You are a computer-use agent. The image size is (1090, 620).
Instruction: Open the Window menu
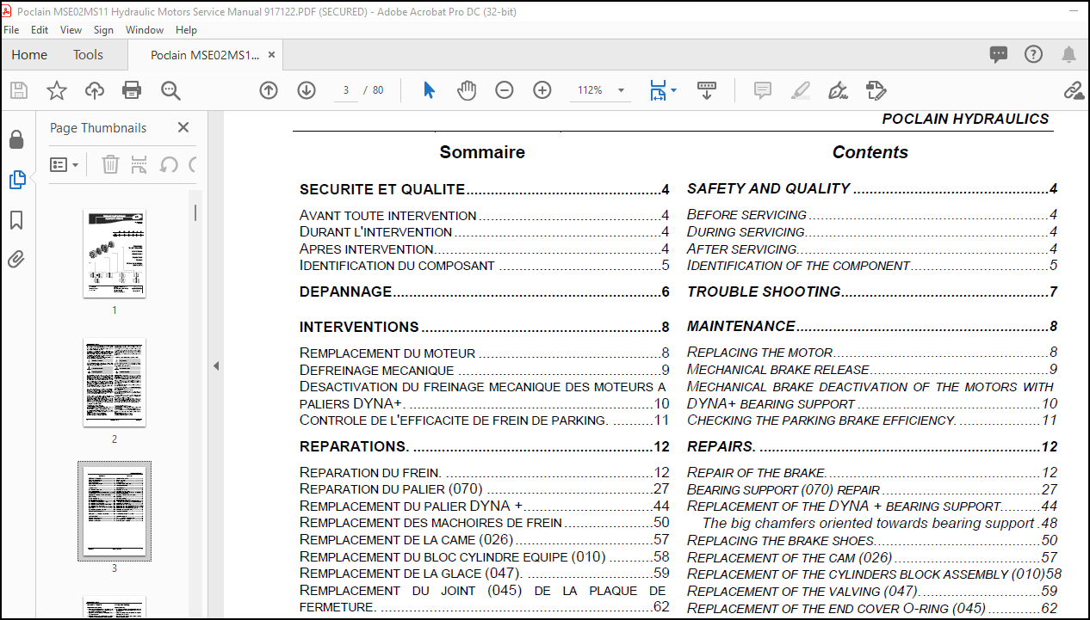[145, 29]
